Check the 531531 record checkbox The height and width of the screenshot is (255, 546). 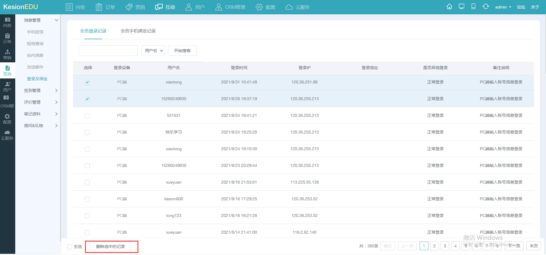pos(87,116)
